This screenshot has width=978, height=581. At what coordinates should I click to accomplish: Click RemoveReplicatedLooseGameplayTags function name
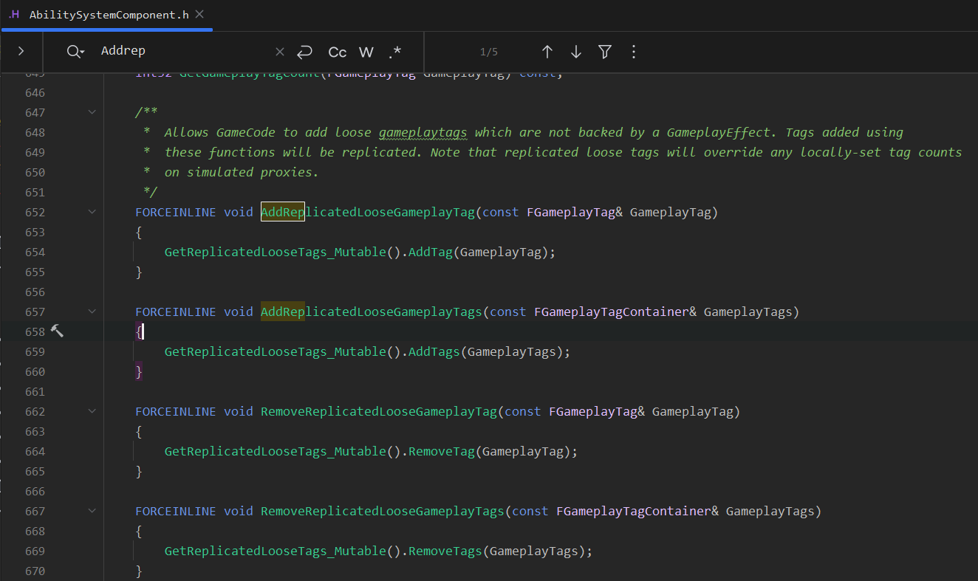point(383,511)
